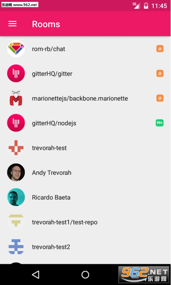Click the 99+ unread badge
Viewport: 171px width, 285px height.
160,123
